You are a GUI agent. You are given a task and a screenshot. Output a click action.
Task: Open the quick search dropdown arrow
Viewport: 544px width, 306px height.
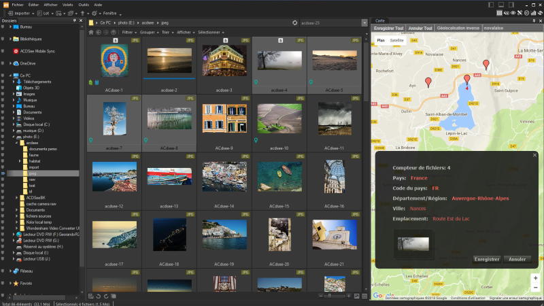point(364,23)
